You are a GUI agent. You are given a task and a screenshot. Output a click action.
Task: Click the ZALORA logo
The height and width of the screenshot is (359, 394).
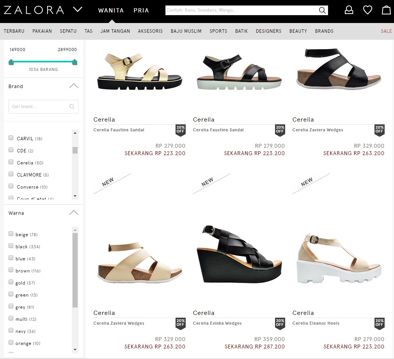[x=34, y=10]
